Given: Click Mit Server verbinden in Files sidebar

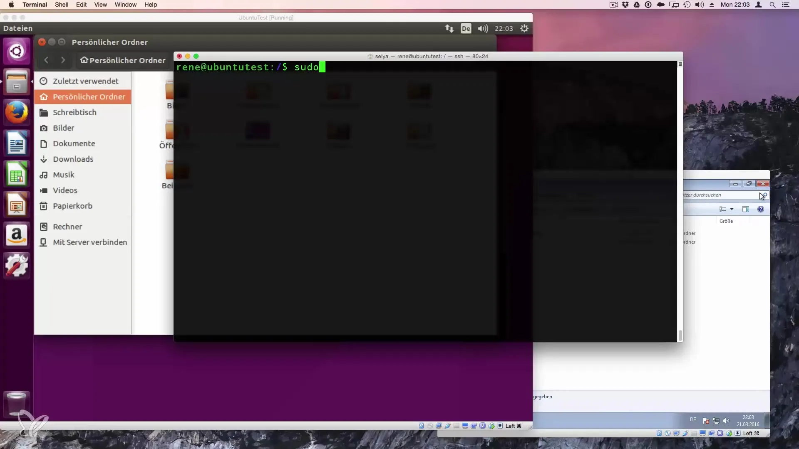Looking at the screenshot, I should coord(83,242).
